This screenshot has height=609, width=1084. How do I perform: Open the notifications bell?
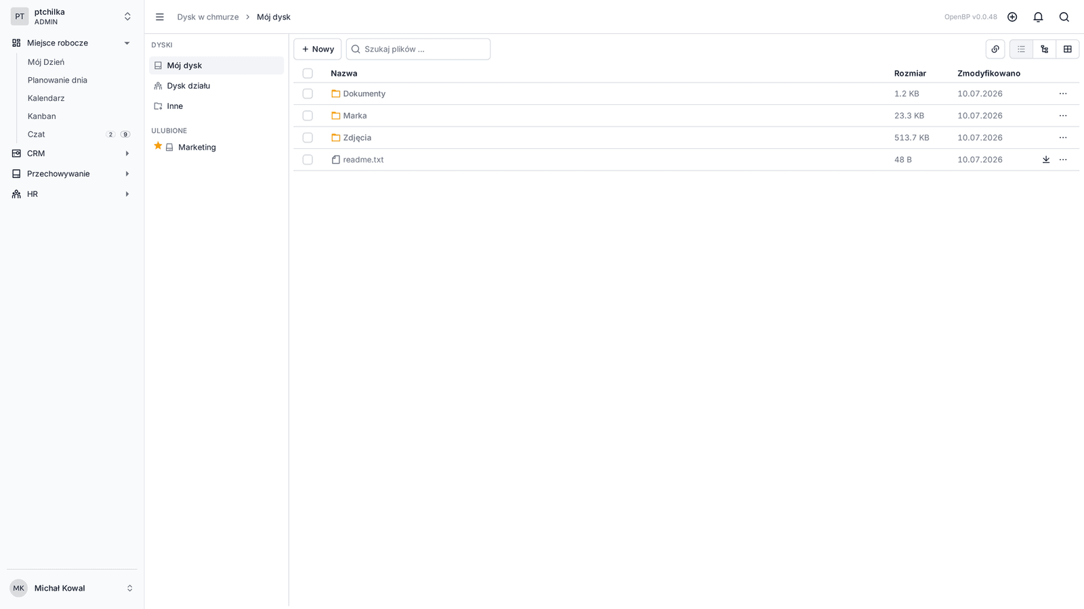click(x=1038, y=17)
